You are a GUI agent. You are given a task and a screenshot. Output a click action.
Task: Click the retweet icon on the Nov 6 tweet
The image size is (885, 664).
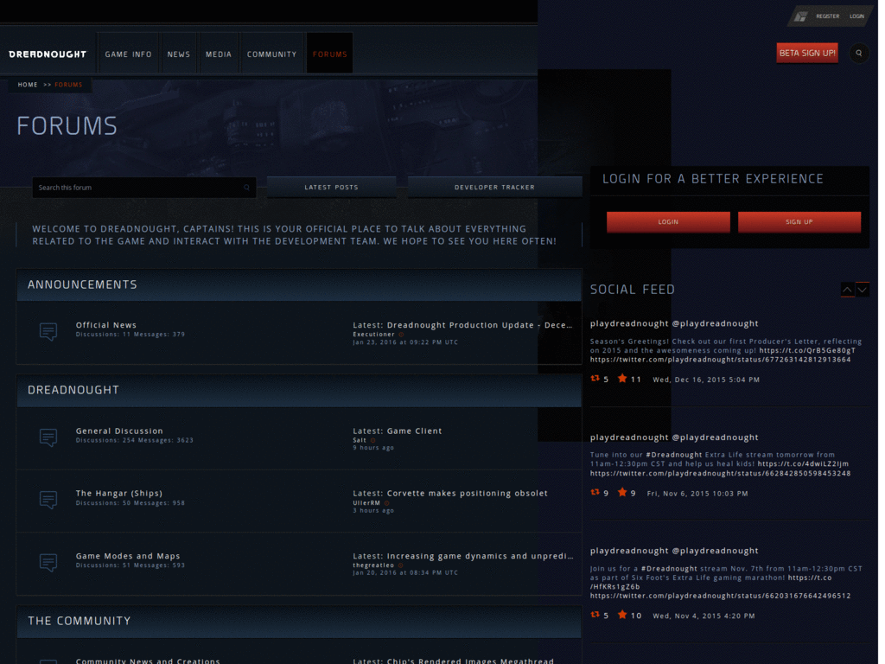tap(595, 492)
